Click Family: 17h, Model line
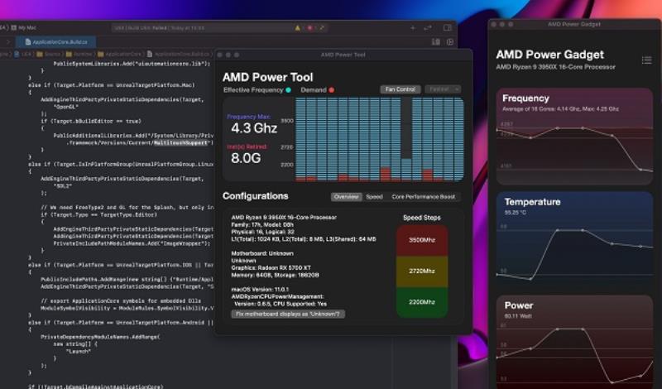Screen dimensions: 662x389 [262, 224]
